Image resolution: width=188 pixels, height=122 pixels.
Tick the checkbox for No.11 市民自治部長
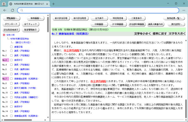coord(11,97)
